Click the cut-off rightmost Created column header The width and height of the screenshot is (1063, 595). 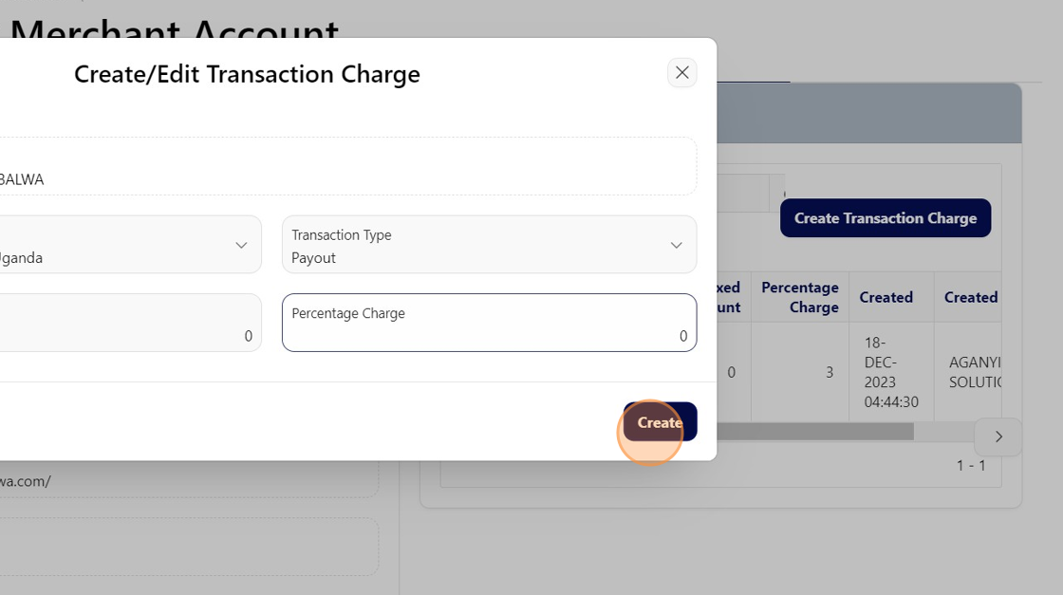point(971,297)
